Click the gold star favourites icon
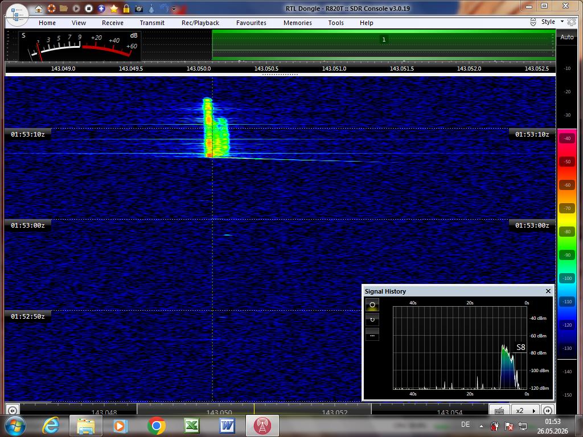This screenshot has height=437, width=583. coord(114,8)
